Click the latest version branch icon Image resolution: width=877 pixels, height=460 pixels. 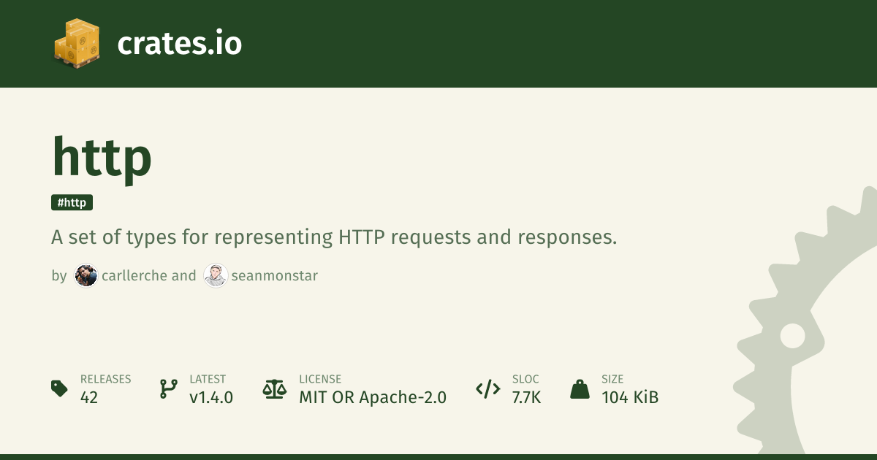[x=168, y=388]
